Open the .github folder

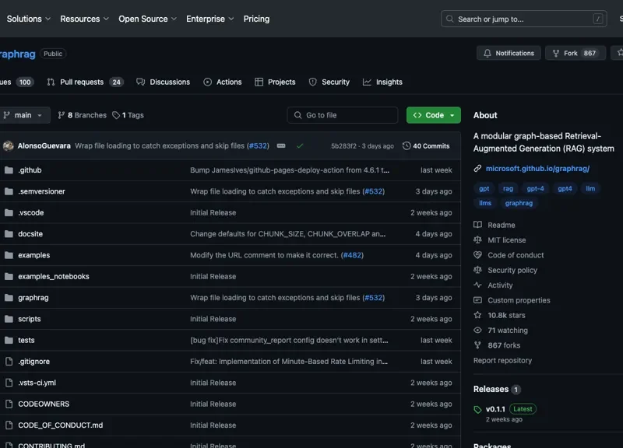[x=30, y=170]
